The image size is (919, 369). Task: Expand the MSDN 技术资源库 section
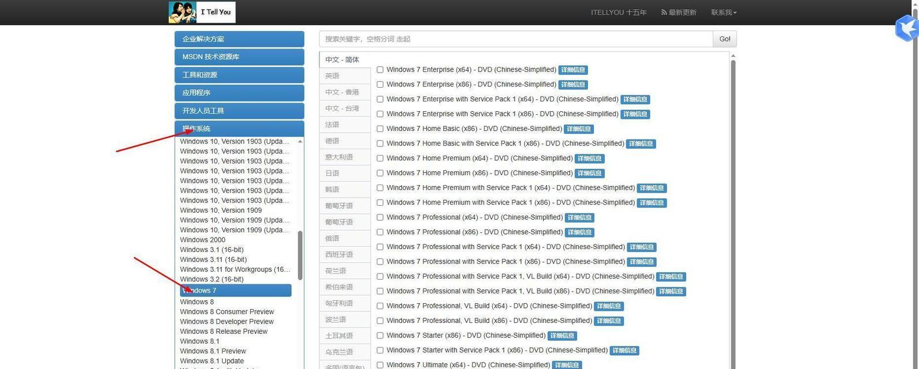tap(239, 57)
